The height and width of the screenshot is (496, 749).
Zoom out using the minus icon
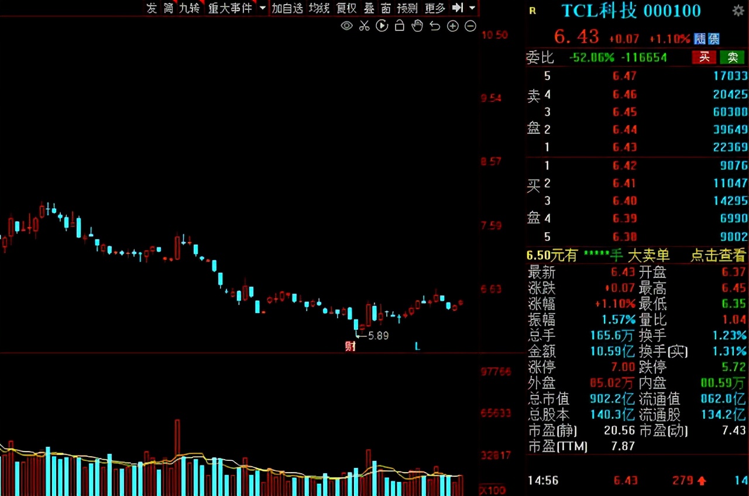pos(470,26)
